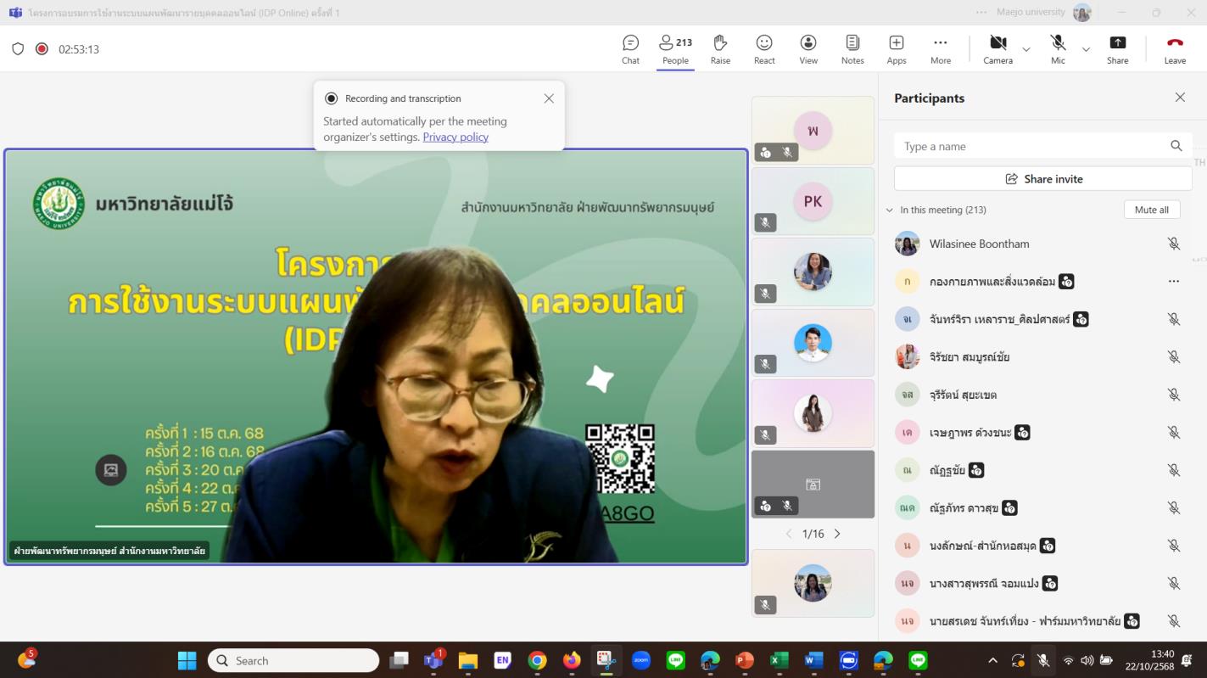Image resolution: width=1207 pixels, height=678 pixels.
Task: Open the View layout options
Action: point(808,49)
